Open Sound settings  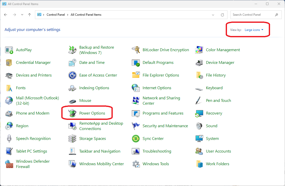click(212, 126)
